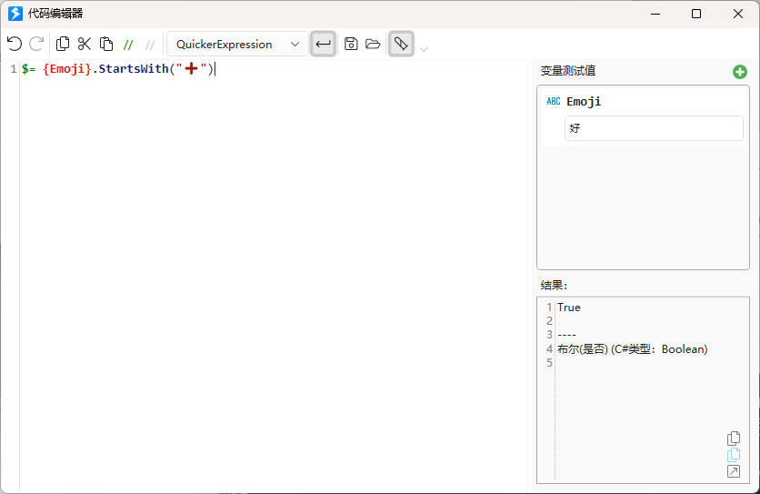The height and width of the screenshot is (494, 760).
Task: Click line number 1 in editor gutter
Action: 13,69
